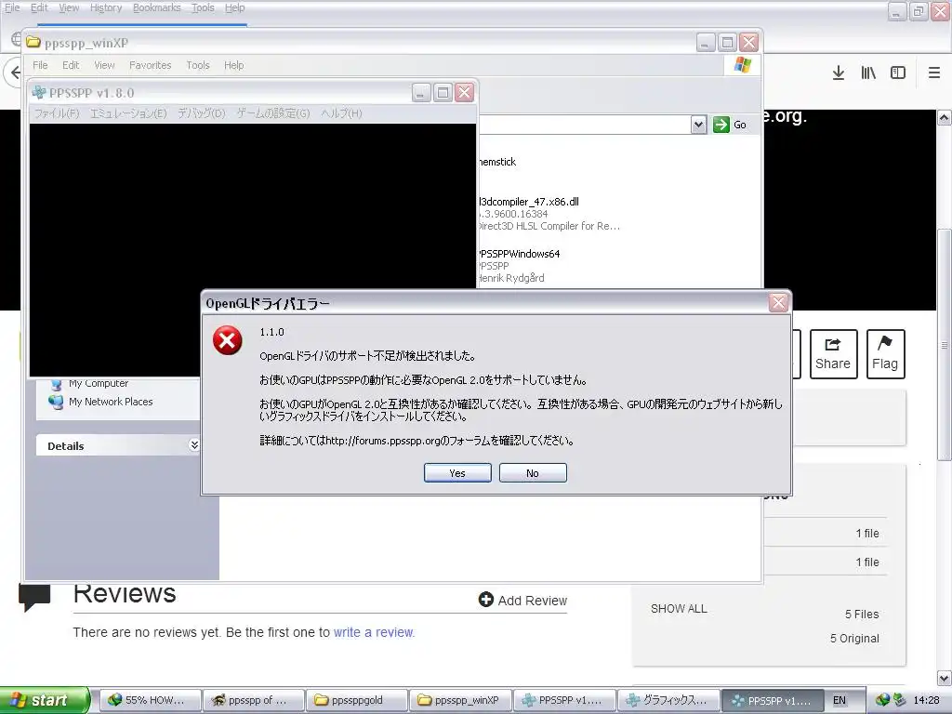The height and width of the screenshot is (714, 952).
Task: Open the Bookmarks menu in the browser
Action: 156,7
